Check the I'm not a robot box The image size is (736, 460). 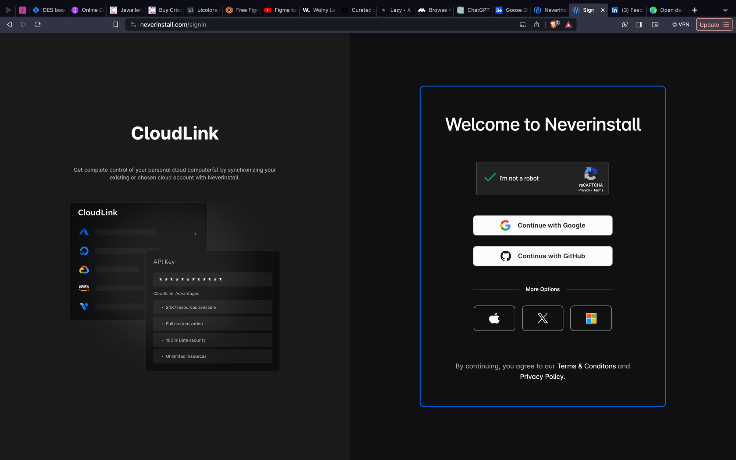pos(490,178)
